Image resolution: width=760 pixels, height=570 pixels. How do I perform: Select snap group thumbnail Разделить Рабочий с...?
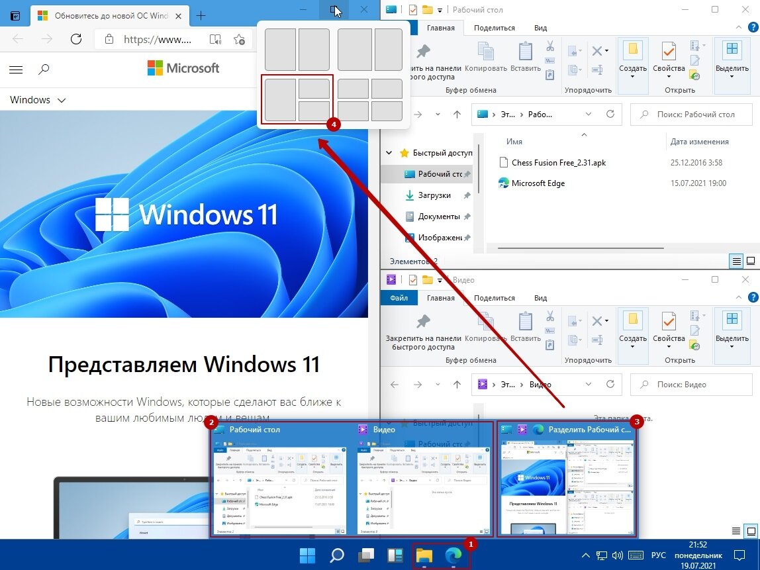click(567, 479)
